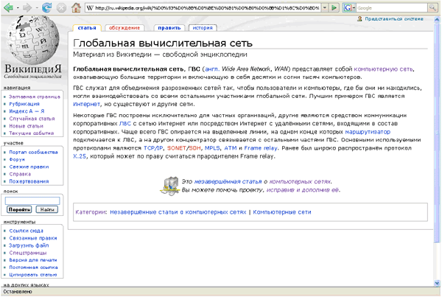Open the Загрузить файл link
Screen dimensions: 442x297
pos(29,245)
